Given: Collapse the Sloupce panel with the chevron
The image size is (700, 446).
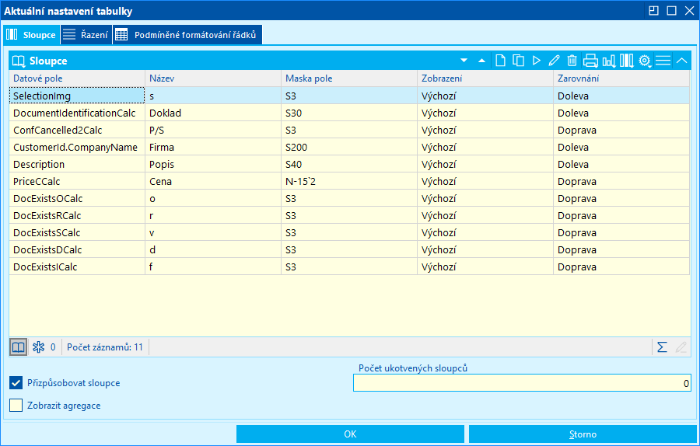Looking at the screenshot, I should coord(681,61).
